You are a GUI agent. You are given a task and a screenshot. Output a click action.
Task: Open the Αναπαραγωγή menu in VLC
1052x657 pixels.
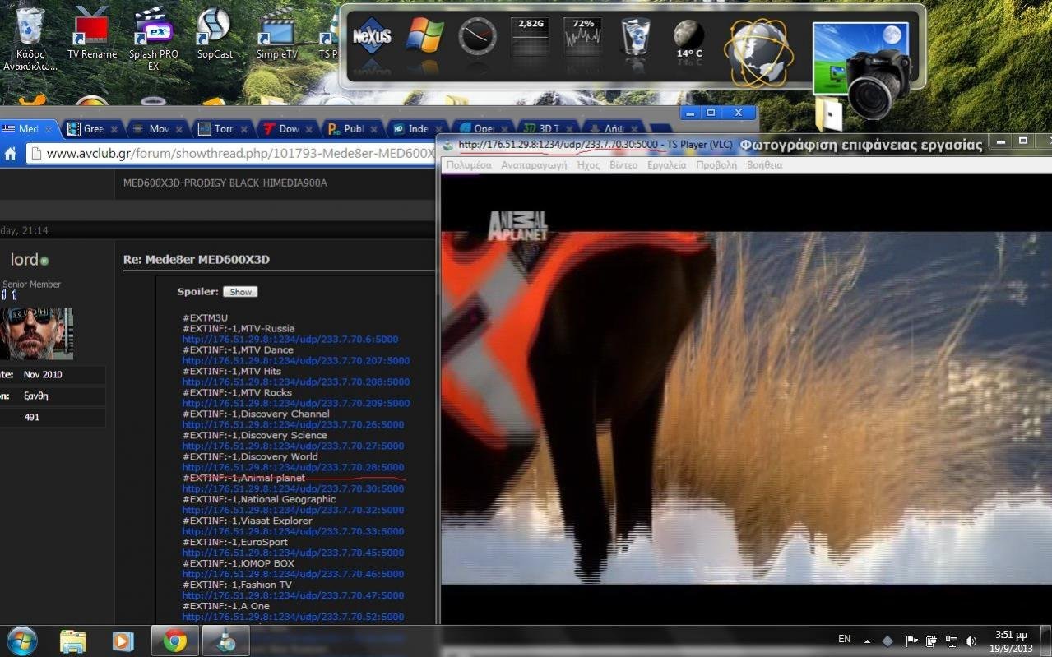coord(534,165)
